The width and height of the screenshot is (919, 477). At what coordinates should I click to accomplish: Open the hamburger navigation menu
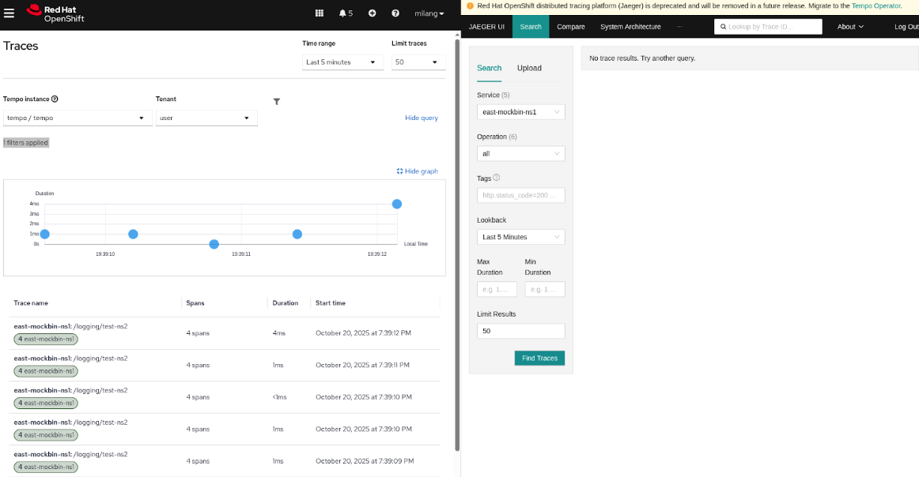point(9,13)
